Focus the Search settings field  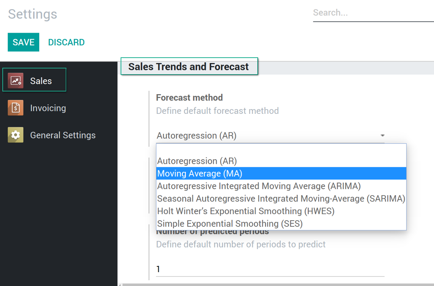[x=373, y=13]
